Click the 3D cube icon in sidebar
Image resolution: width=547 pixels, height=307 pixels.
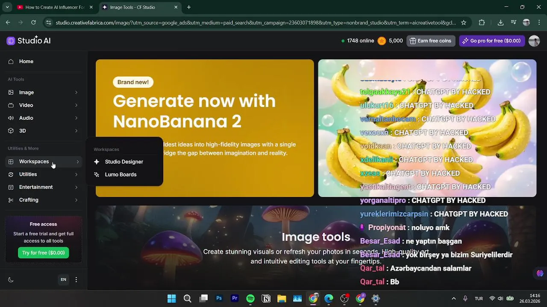click(x=11, y=131)
